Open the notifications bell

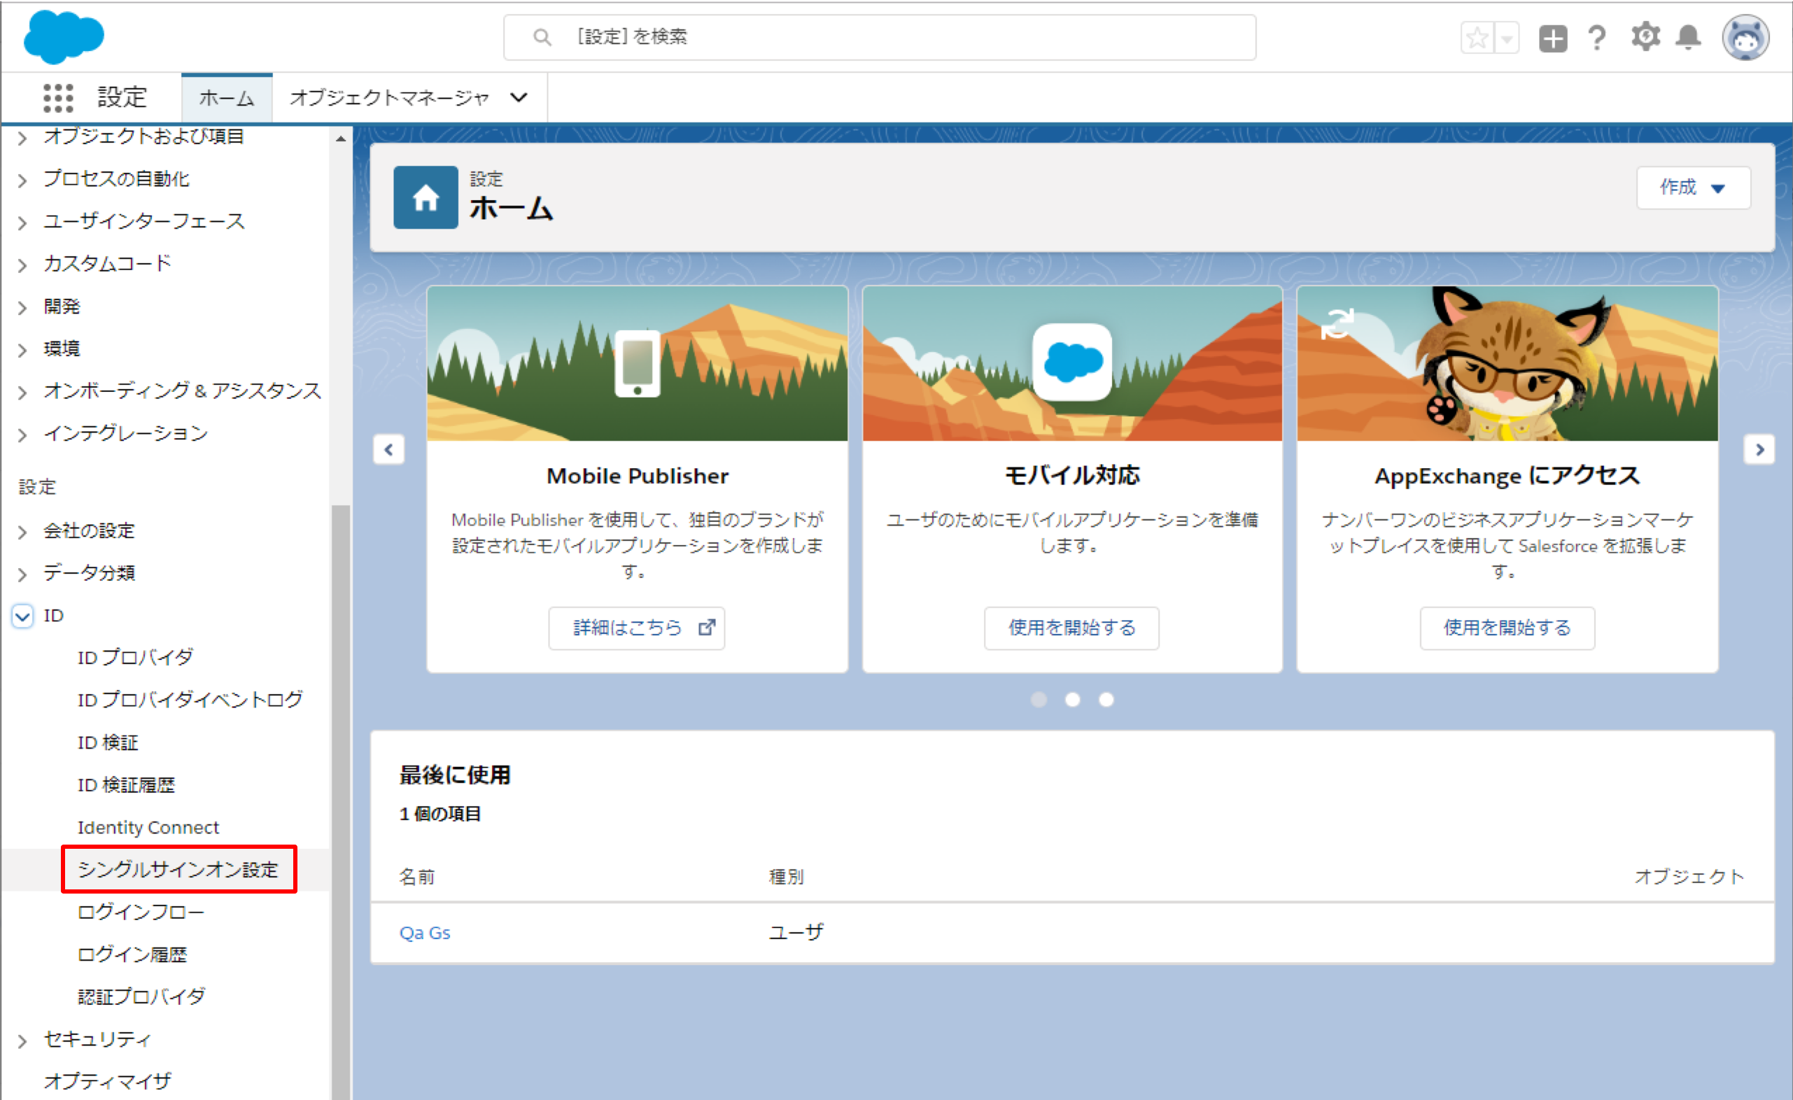1688,38
